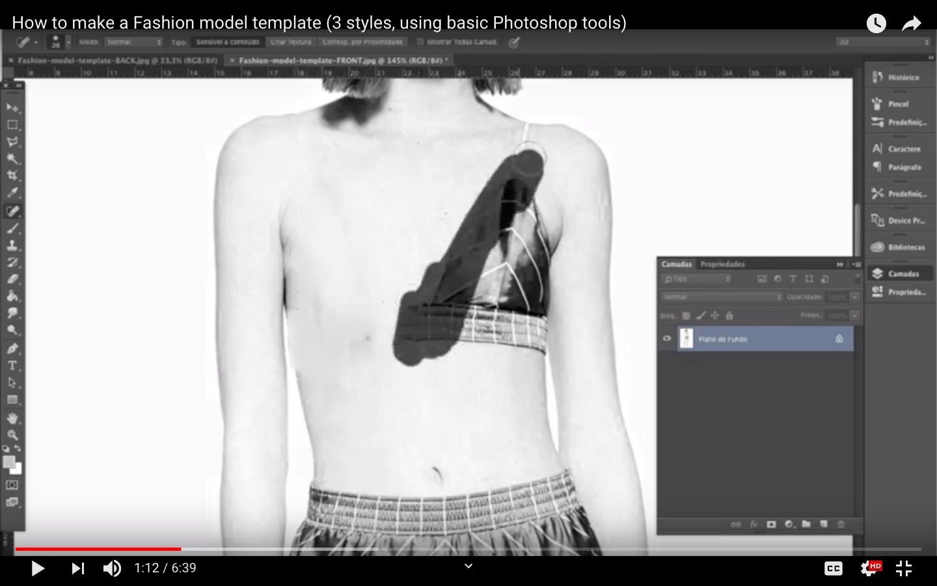
Task: Swap foreground and background colors
Action: point(18,449)
